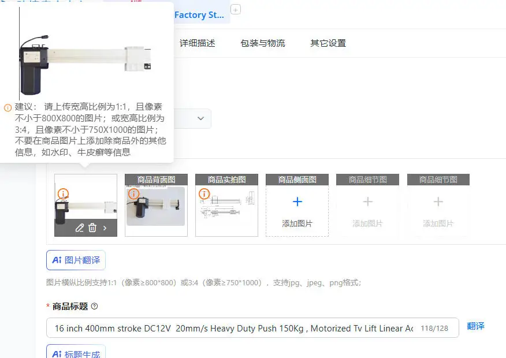Open the dropdown with chevron arrow

click(200, 118)
